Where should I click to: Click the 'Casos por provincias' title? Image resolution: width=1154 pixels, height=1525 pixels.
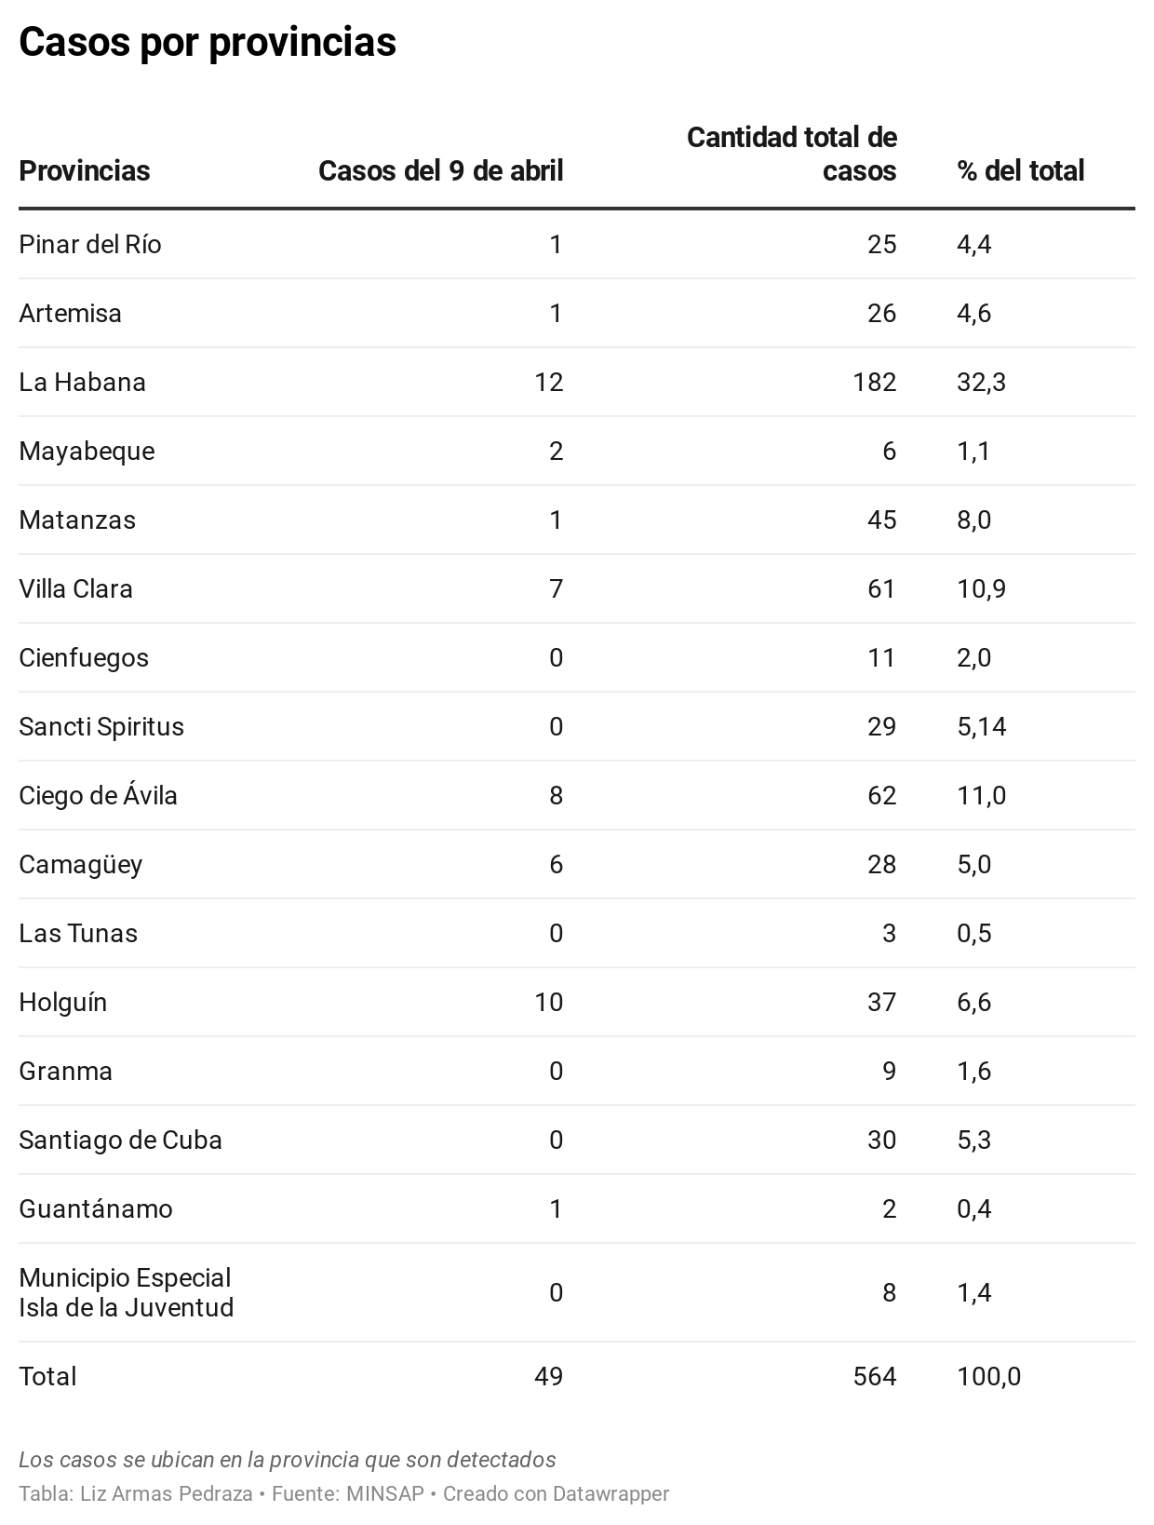pyautogui.click(x=208, y=42)
